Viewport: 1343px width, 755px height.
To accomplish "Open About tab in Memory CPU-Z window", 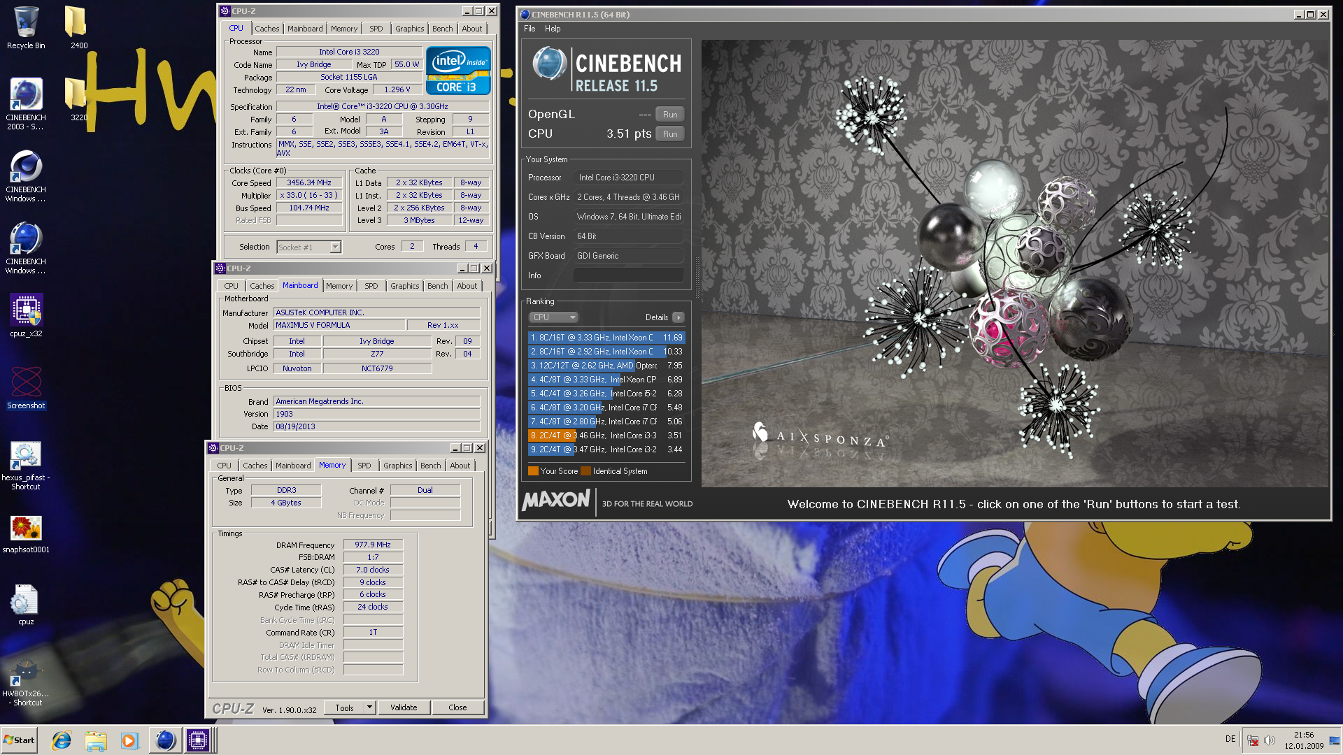I will tap(460, 466).
